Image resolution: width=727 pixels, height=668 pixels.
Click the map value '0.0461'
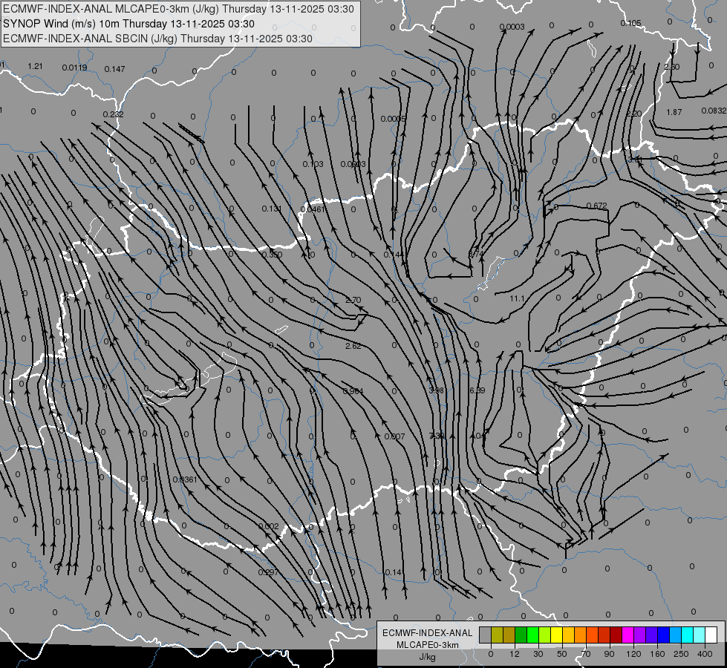[x=313, y=209]
